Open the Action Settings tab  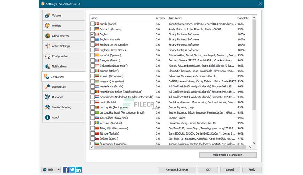point(63,46)
